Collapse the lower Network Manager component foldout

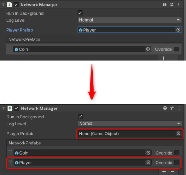point(4,108)
